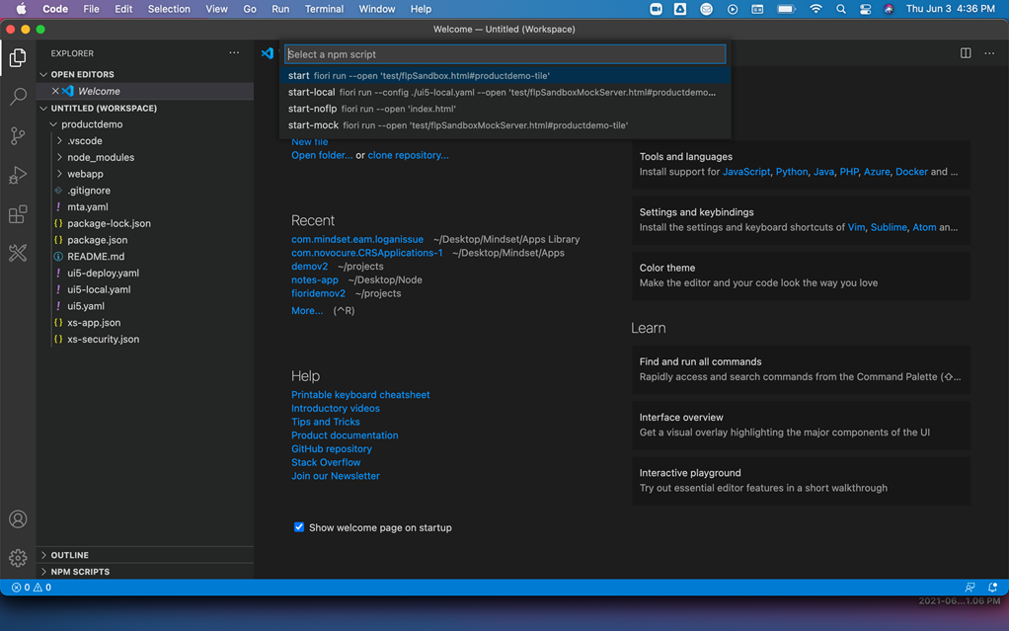Open the Run menu
Viewport: 1009px width, 631px height.
tap(280, 9)
